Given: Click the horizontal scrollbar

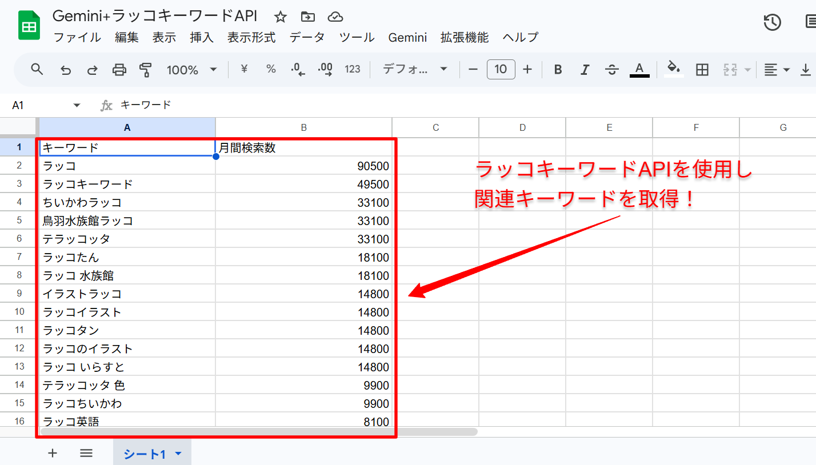Looking at the screenshot, I should coord(259,432).
